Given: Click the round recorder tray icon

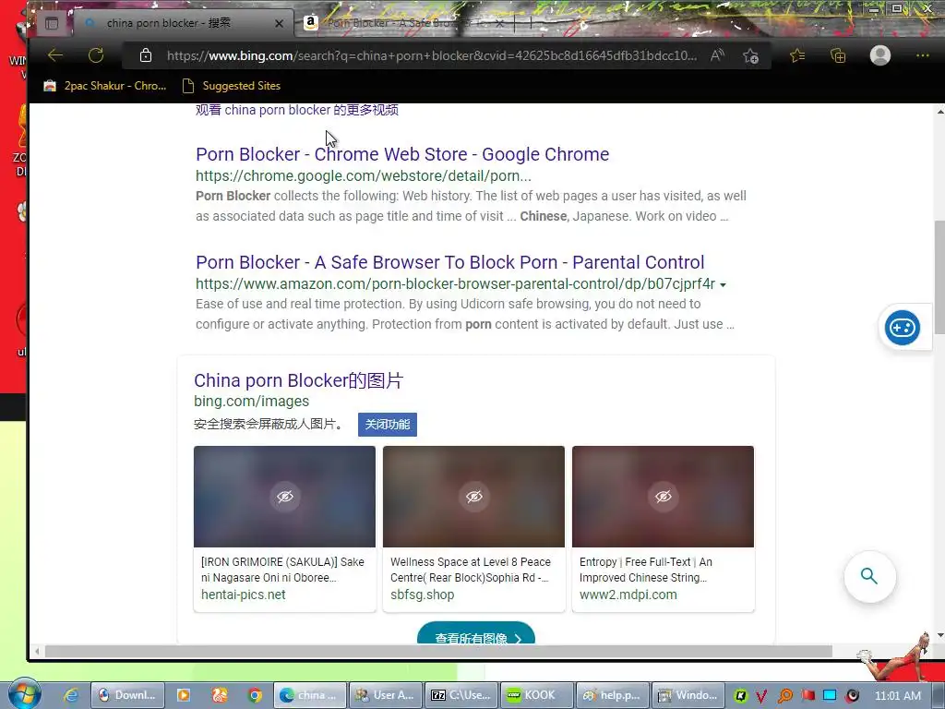Looking at the screenshot, I should click(x=852, y=696).
